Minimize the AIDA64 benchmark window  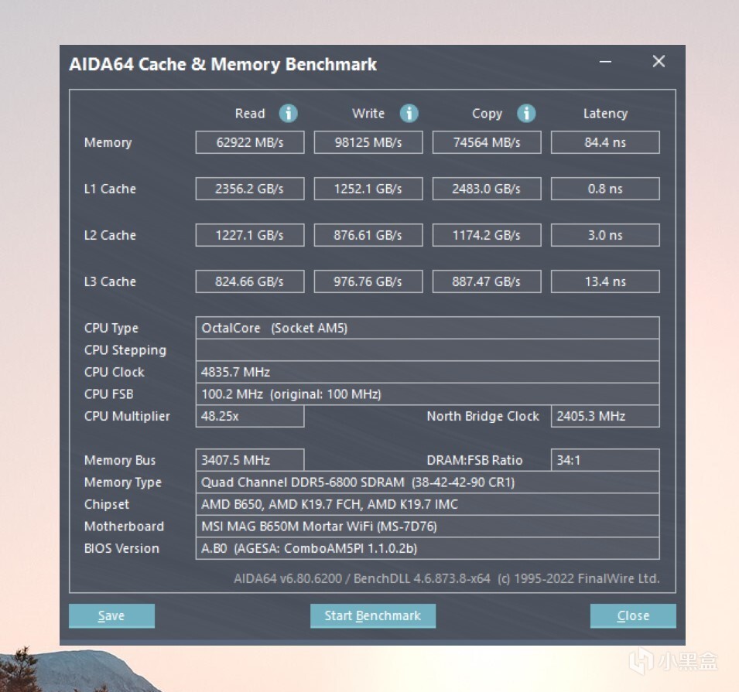pyautogui.click(x=605, y=62)
